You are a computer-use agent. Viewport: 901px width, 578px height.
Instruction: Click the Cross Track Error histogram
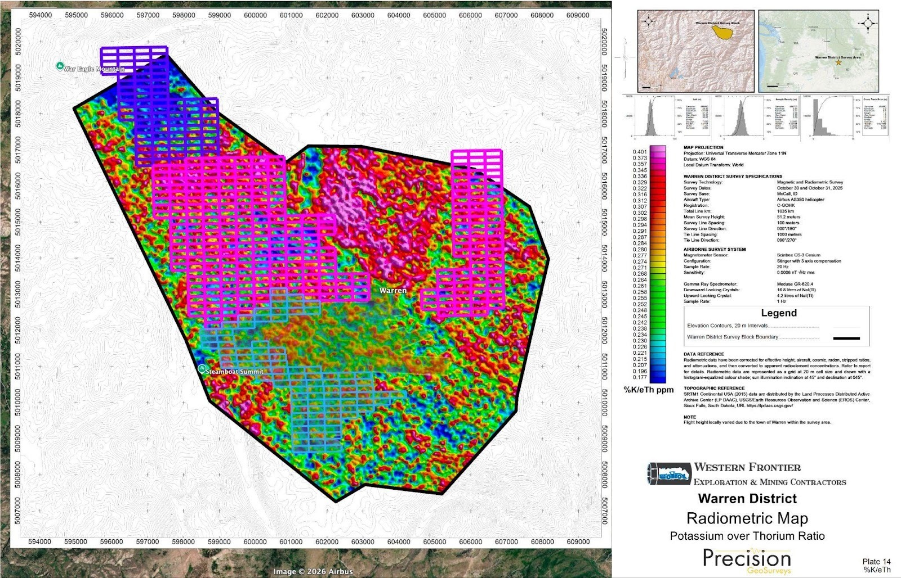point(830,120)
